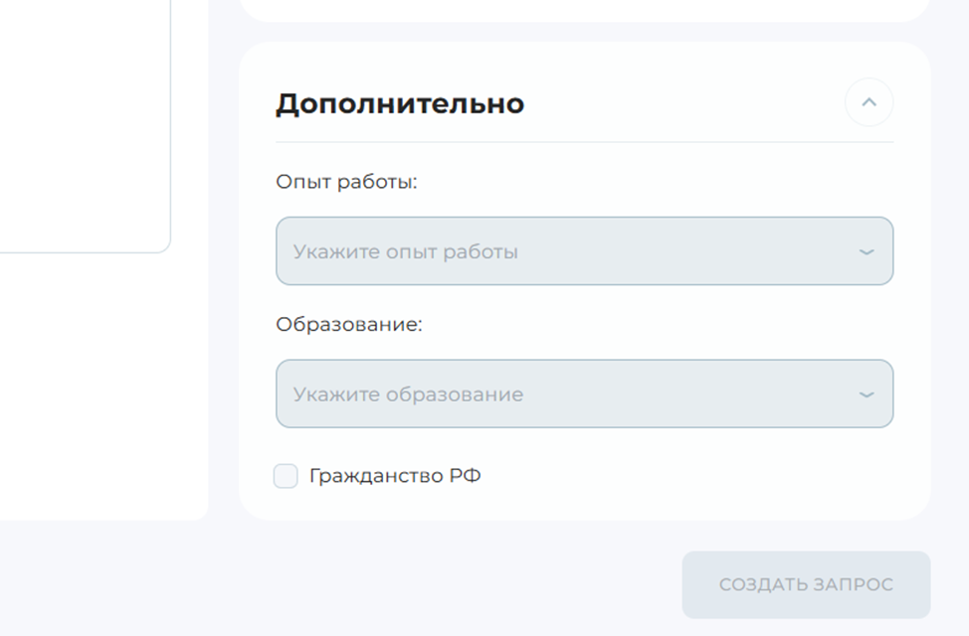Click the Дополнительно section heading
The image size is (969, 636).
[399, 103]
